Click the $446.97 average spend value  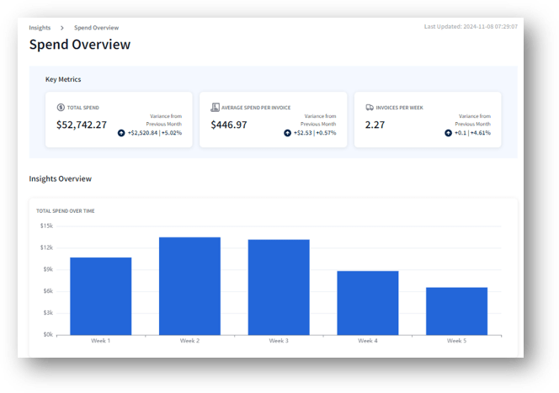229,125
